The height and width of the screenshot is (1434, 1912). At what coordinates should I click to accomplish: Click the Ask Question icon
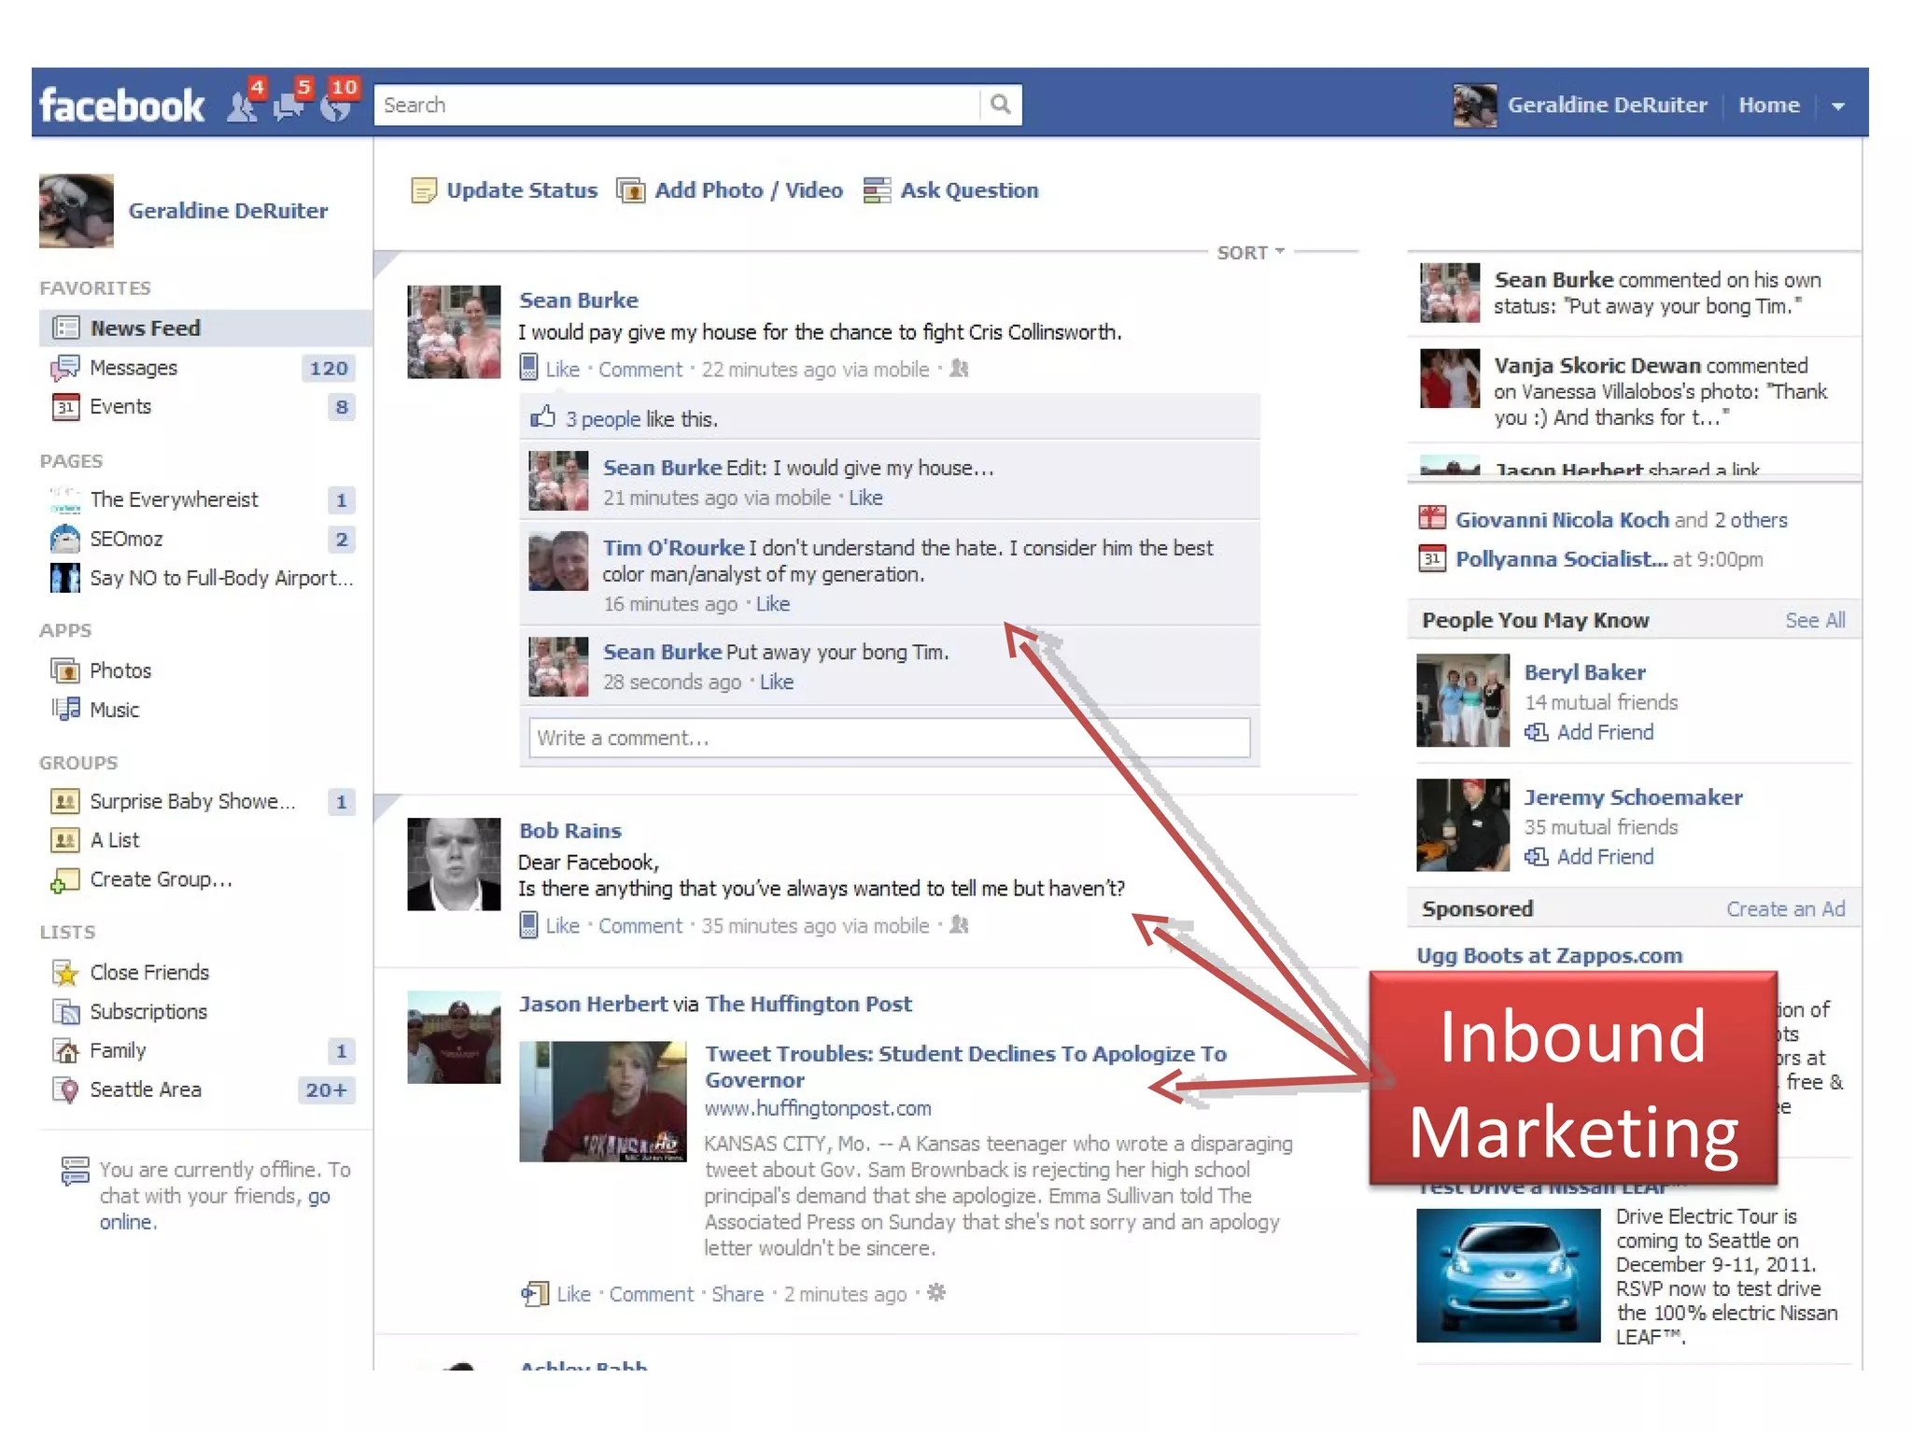(877, 190)
